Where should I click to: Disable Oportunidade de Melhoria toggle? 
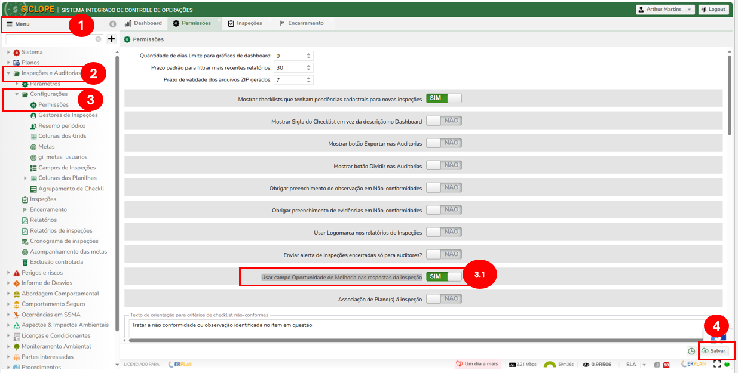444,277
